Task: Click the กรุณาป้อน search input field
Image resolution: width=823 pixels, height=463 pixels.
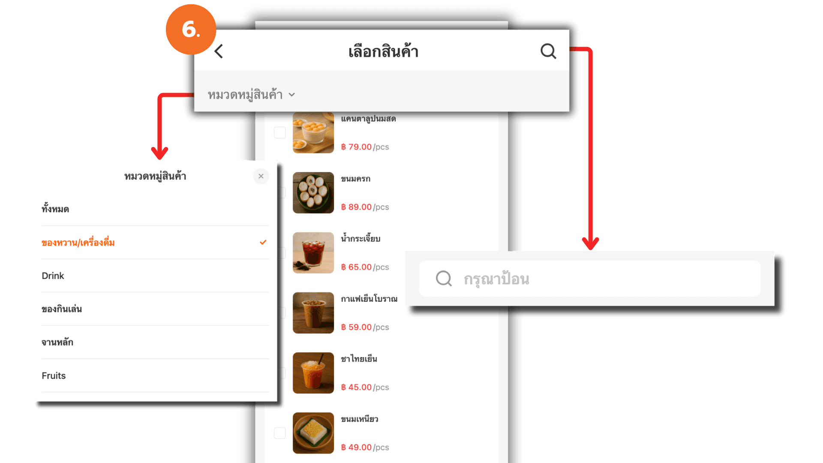Action: tap(590, 279)
